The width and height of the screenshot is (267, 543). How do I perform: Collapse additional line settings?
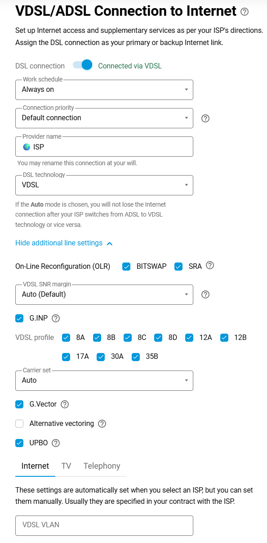pos(59,243)
